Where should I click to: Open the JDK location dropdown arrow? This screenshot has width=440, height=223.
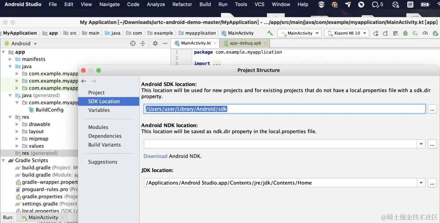[421, 183]
